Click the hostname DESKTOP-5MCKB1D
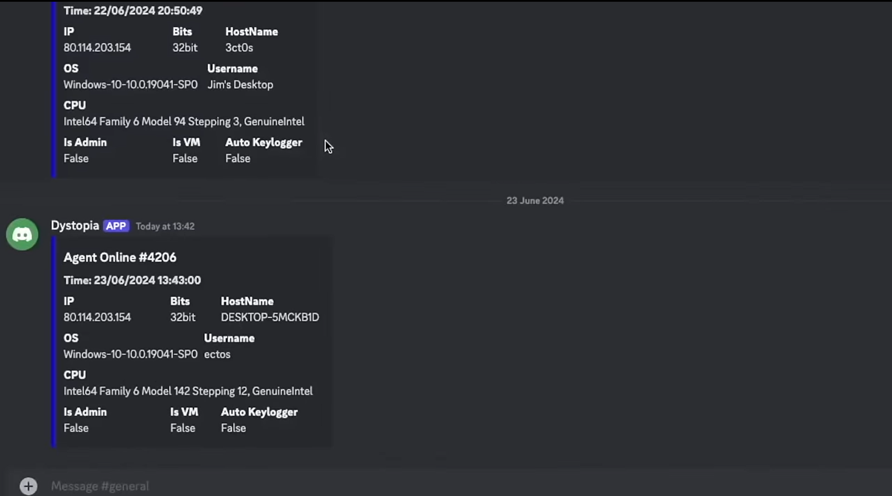Screen dimensions: 892x496 (x=270, y=317)
